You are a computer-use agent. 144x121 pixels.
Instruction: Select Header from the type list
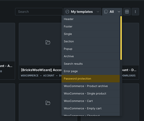point(90,19)
